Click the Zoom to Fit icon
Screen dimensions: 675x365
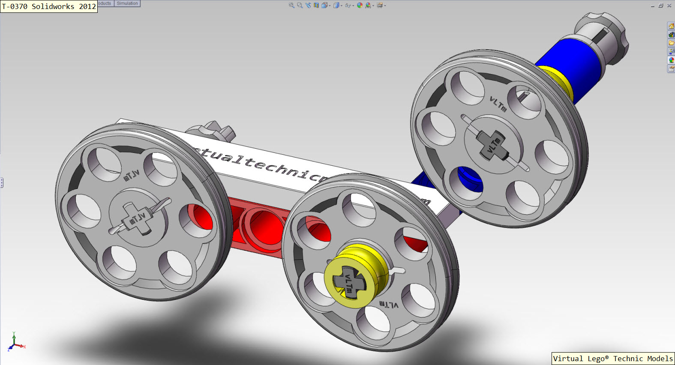point(291,5)
